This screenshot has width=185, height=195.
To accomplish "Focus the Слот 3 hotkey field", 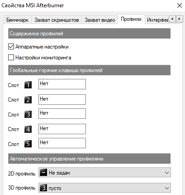I will point(62,113).
